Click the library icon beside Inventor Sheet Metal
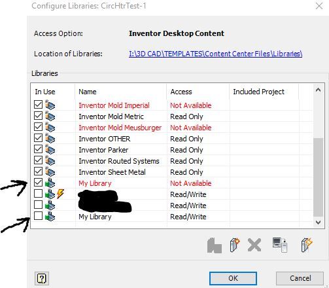The height and width of the screenshot is (288, 329). pos(50,171)
